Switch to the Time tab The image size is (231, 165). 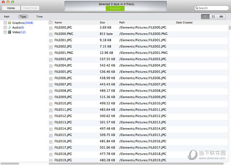click(39, 17)
